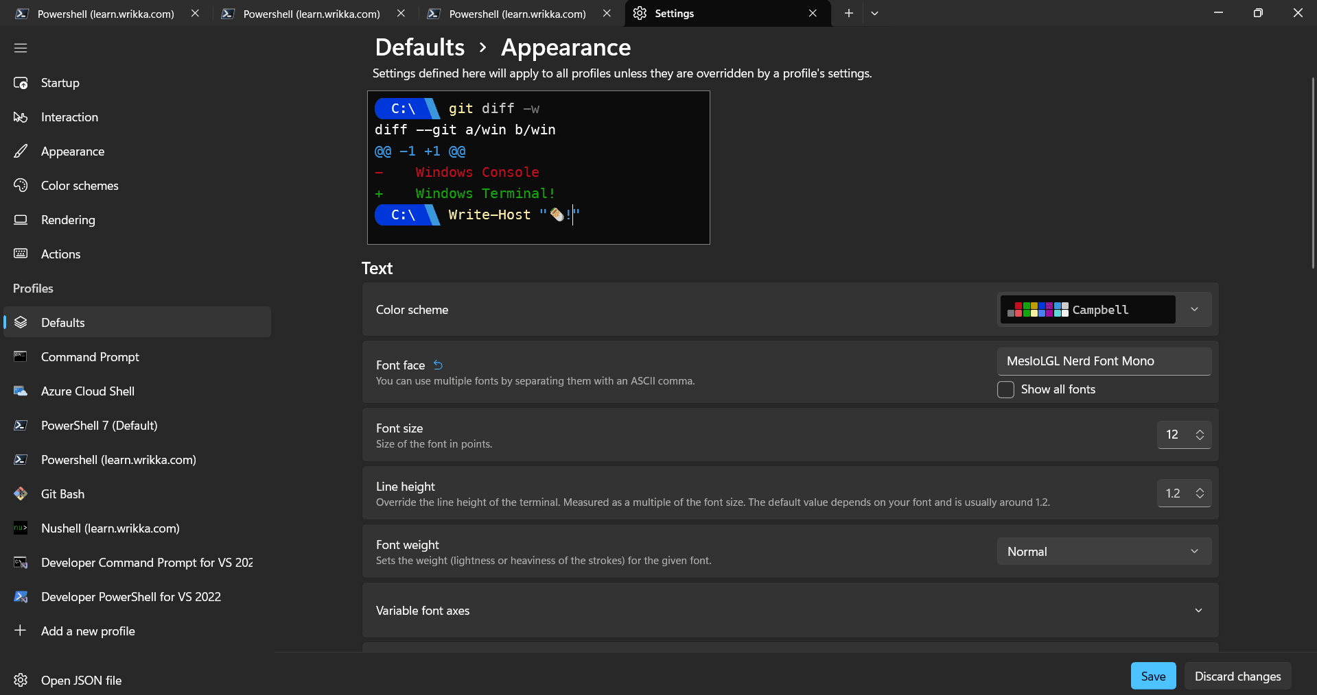Click Developer PowerShell VS 2022 icon

click(21, 597)
